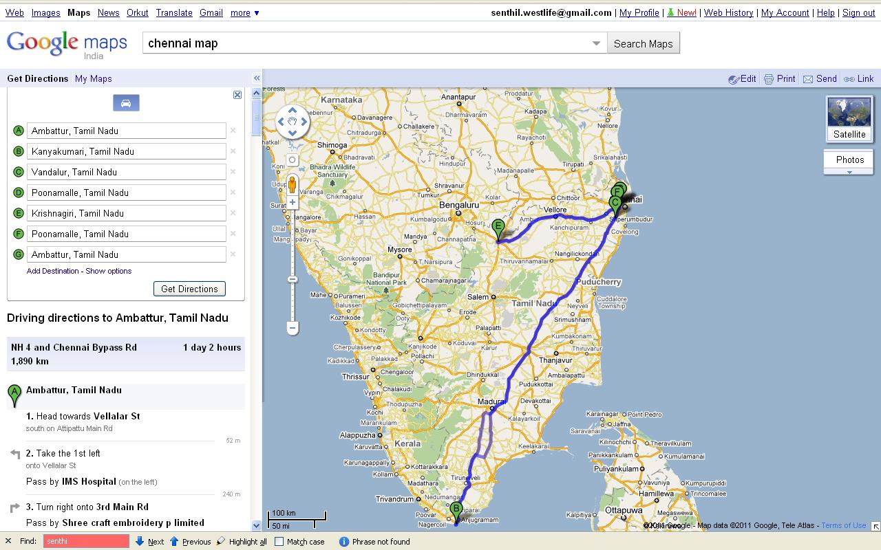Click green marker E beside Krishnagiri field
Screen dimensions: 881x550
click(x=19, y=213)
